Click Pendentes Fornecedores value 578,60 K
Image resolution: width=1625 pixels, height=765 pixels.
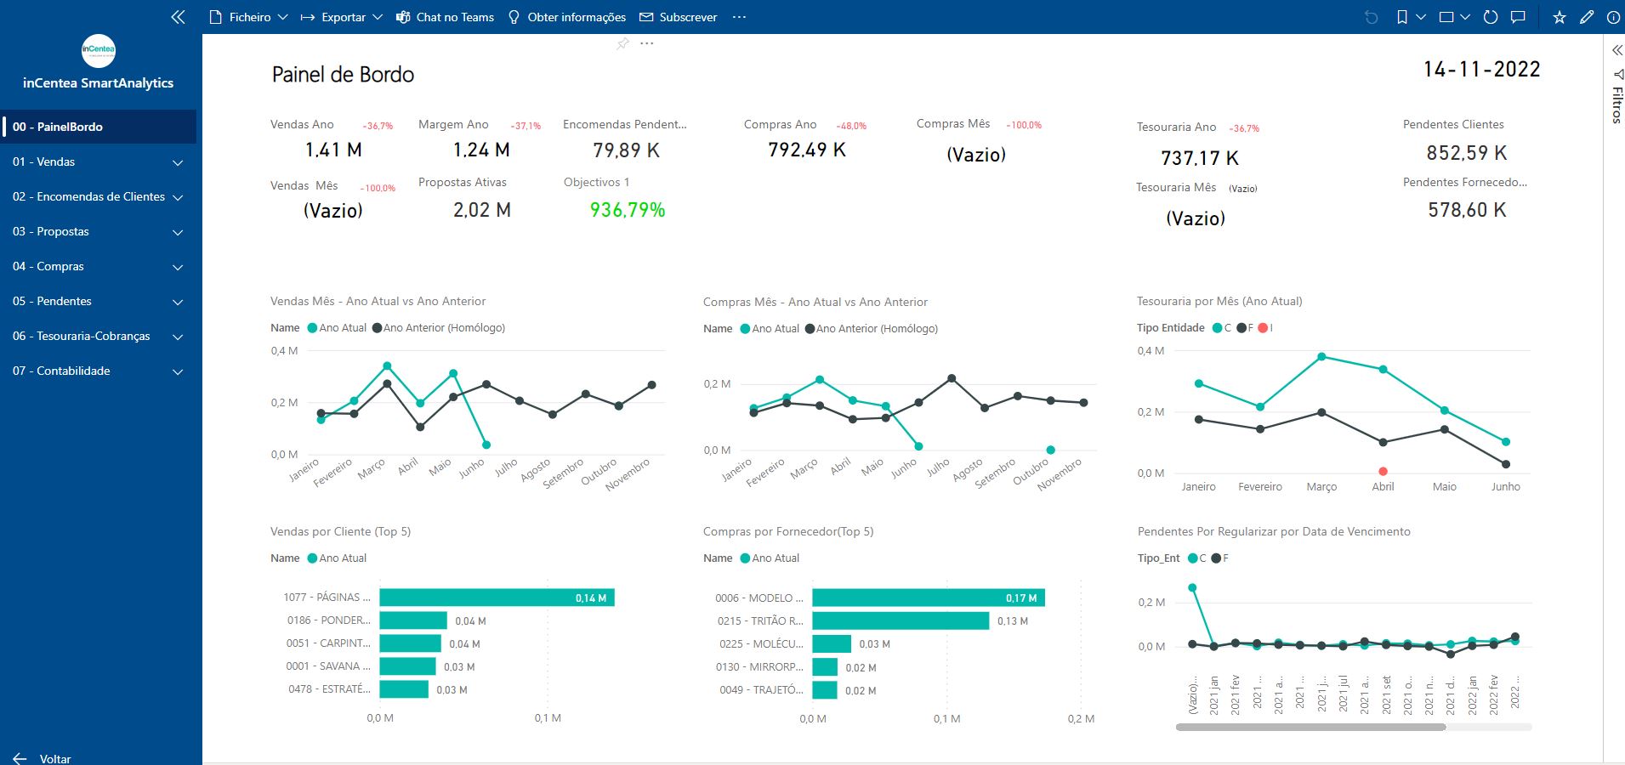(x=1467, y=210)
